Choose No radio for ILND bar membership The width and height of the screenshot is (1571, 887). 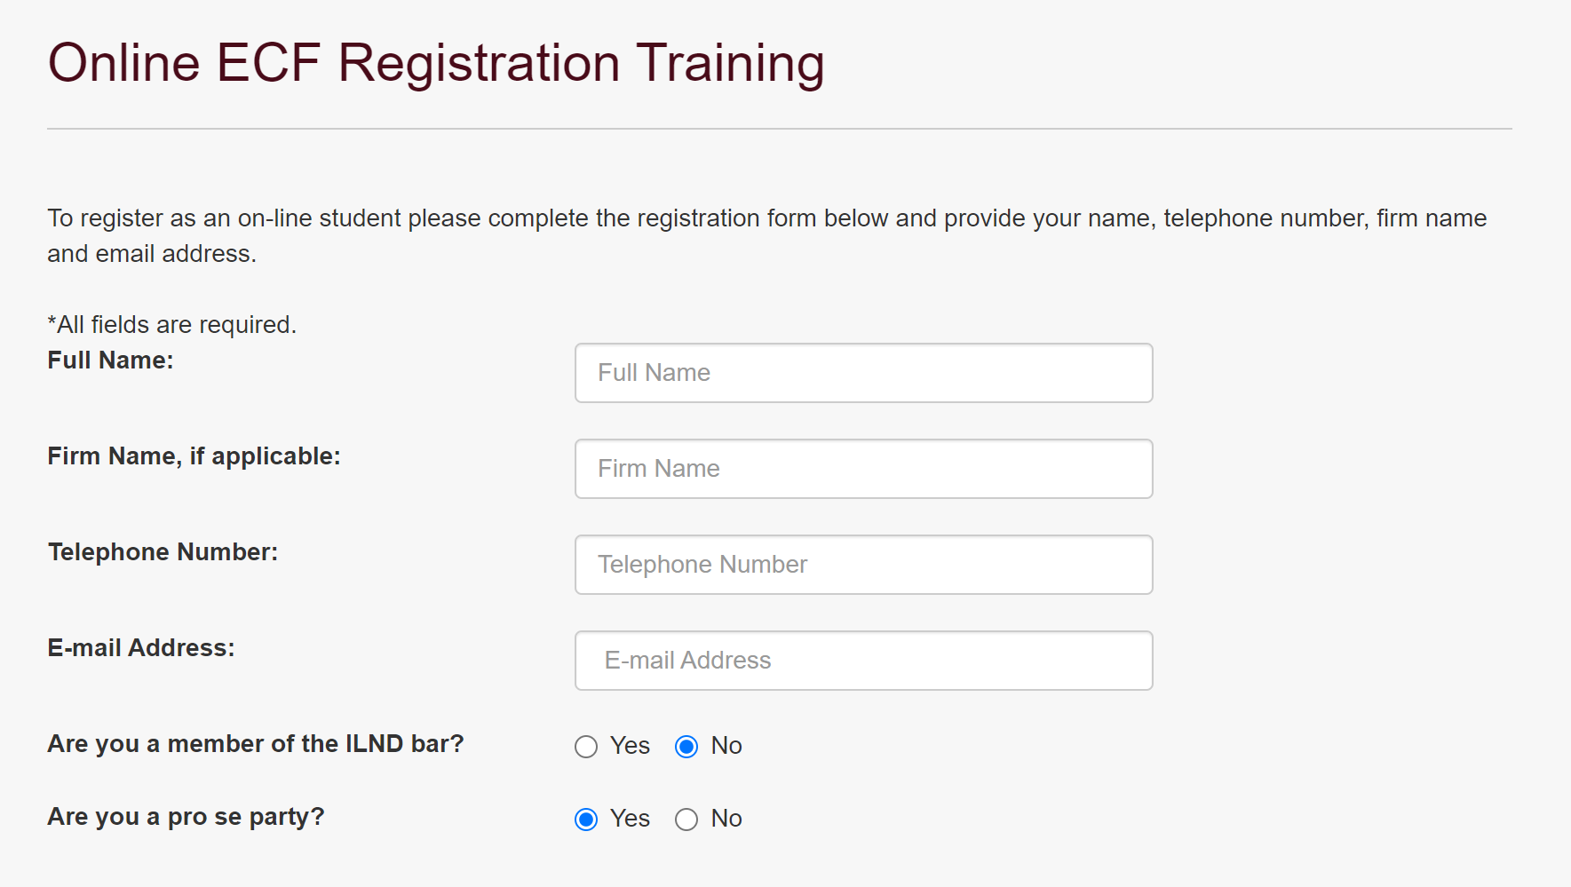(686, 747)
